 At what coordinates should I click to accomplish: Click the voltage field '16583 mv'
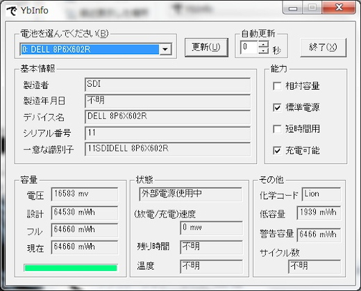click(85, 194)
